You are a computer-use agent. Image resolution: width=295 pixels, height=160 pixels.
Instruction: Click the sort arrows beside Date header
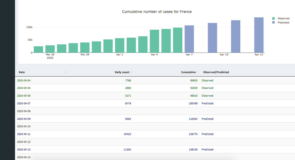[65, 72]
